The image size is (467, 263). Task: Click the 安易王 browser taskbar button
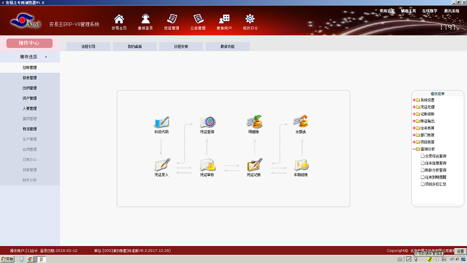pyautogui.click(x=41, y=259)
